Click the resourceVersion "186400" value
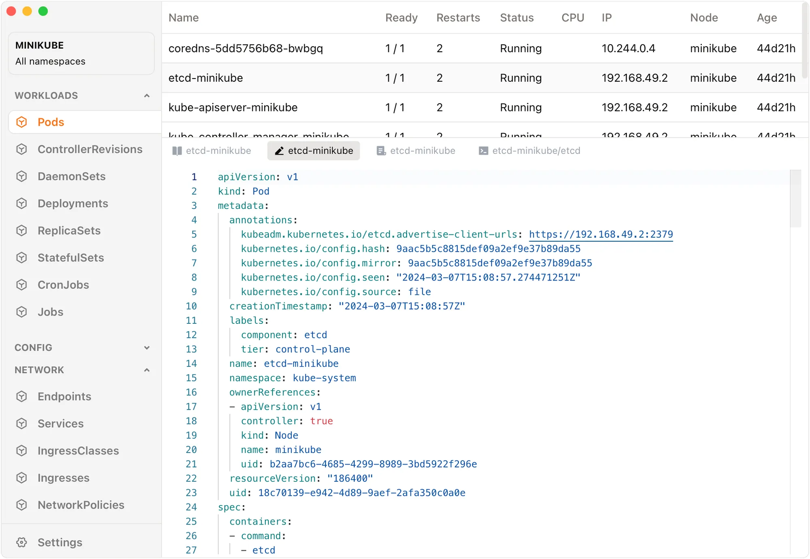 350,478
